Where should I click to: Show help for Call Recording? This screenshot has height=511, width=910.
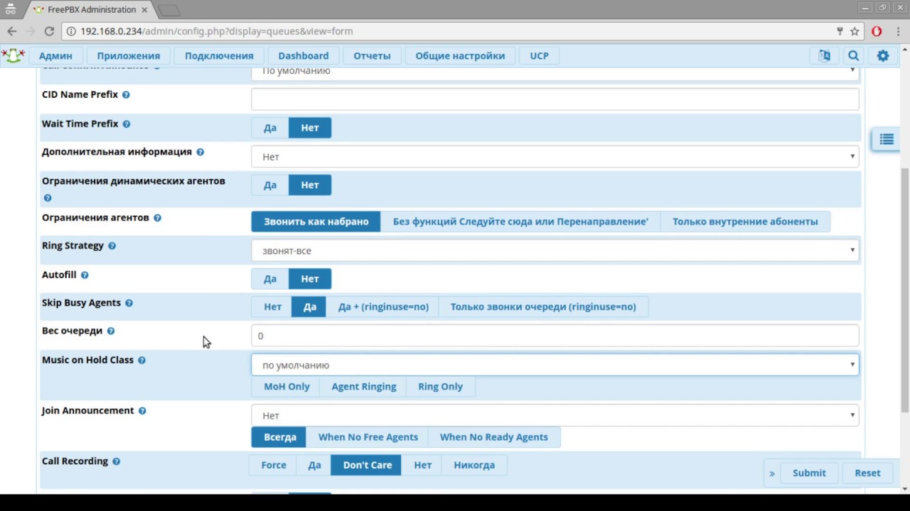tap(116, 461)
